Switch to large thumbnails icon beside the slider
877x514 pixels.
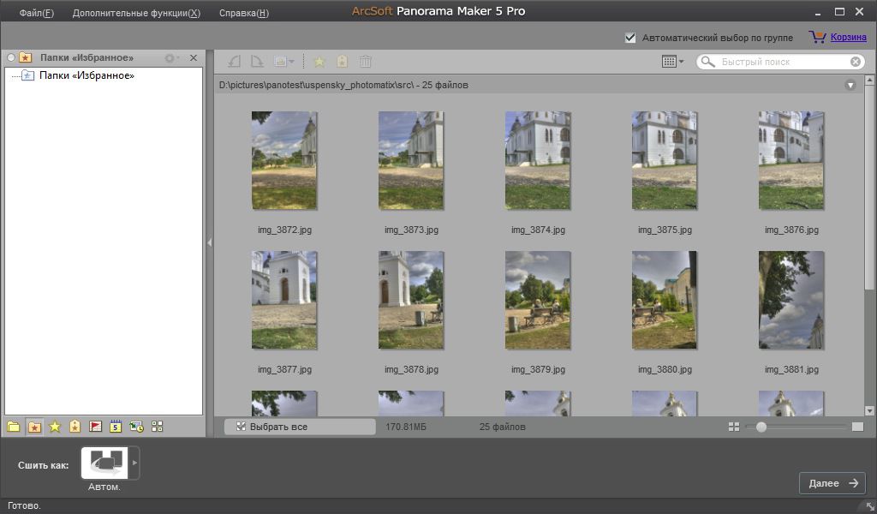pos(857,427)
